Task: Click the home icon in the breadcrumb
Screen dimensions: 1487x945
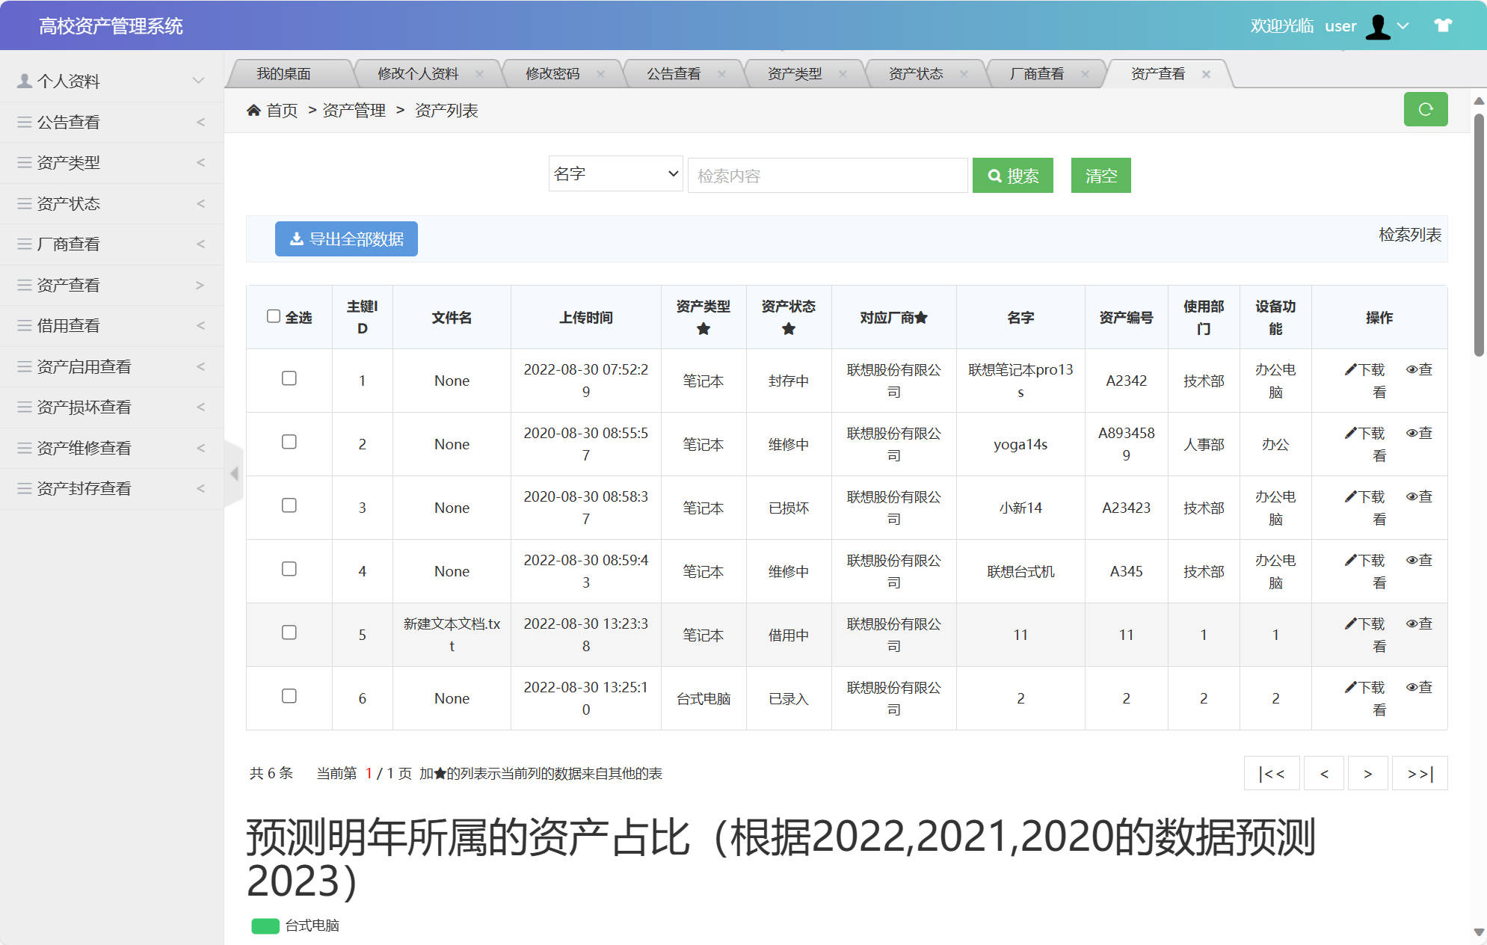Action: pos(253,110)
